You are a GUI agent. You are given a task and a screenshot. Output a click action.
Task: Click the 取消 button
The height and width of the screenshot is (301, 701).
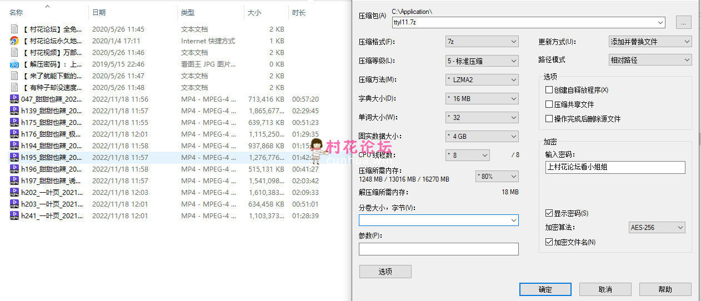(605, 289)
